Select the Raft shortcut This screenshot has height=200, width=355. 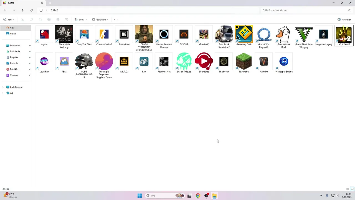coord(144,63)
